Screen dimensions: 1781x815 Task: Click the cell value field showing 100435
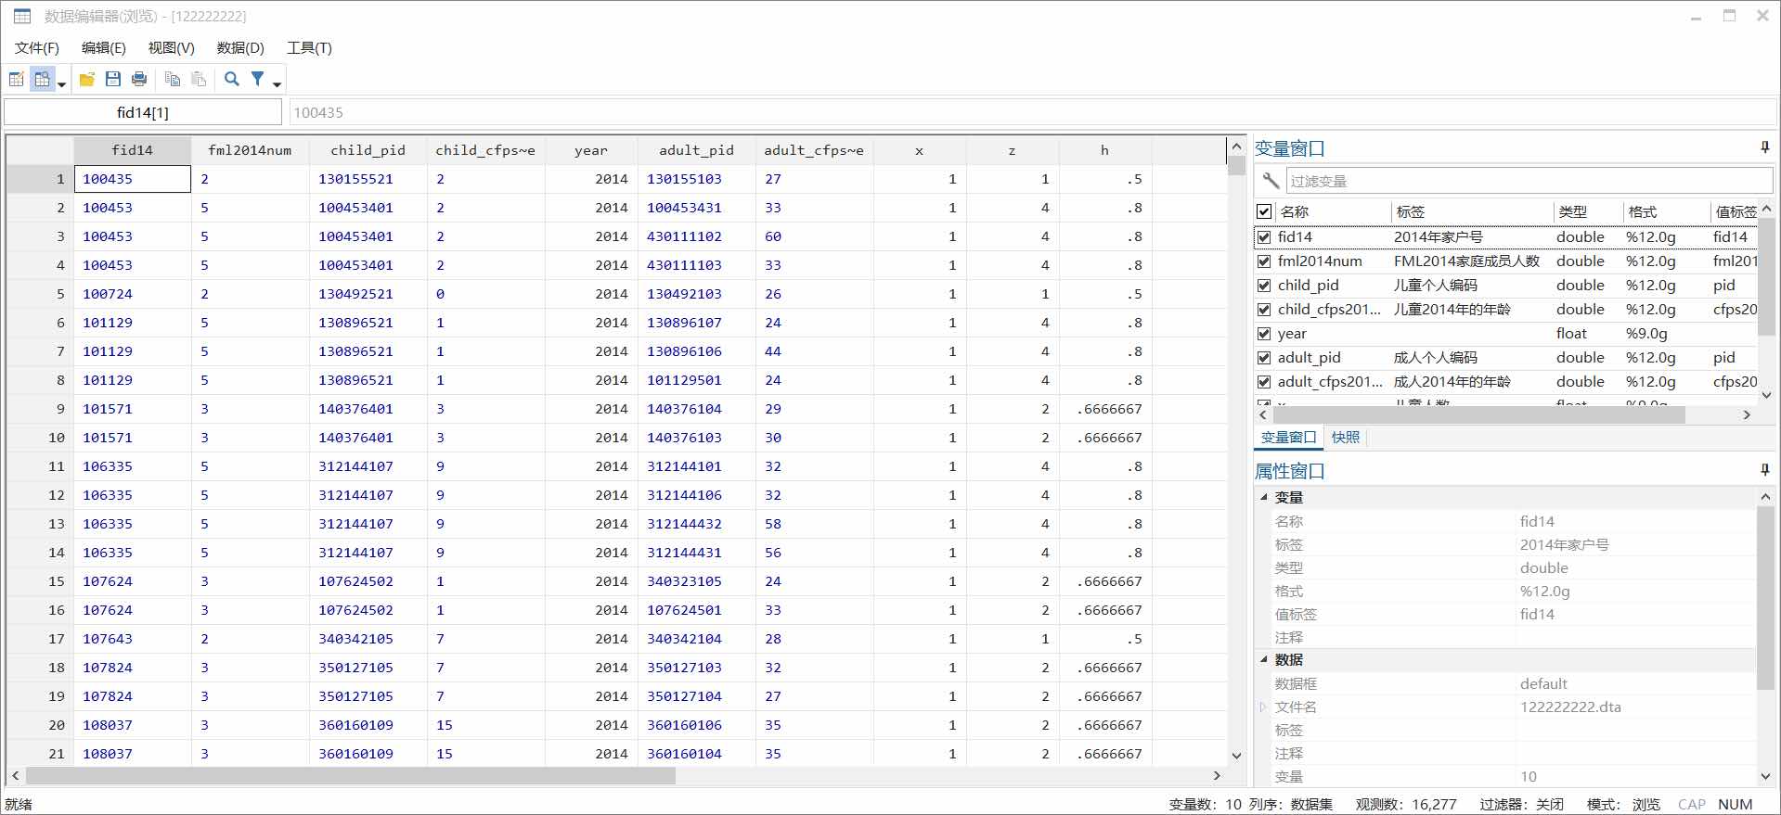pyautogui.click(x=1032, y=112)
